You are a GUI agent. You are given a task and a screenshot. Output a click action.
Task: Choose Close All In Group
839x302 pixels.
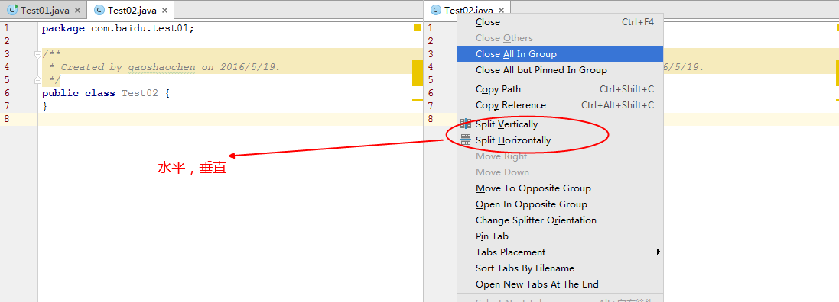(560, 54)
